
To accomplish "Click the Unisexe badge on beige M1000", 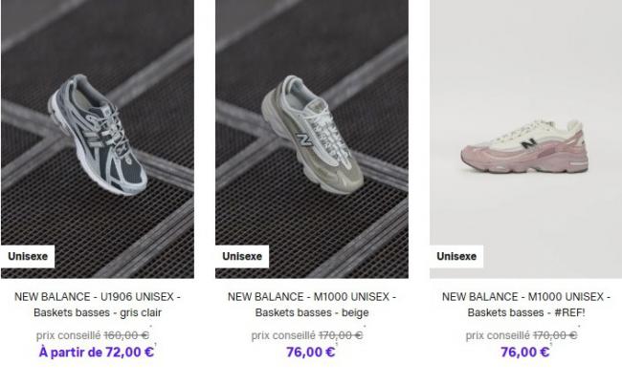I will [242, 257].
